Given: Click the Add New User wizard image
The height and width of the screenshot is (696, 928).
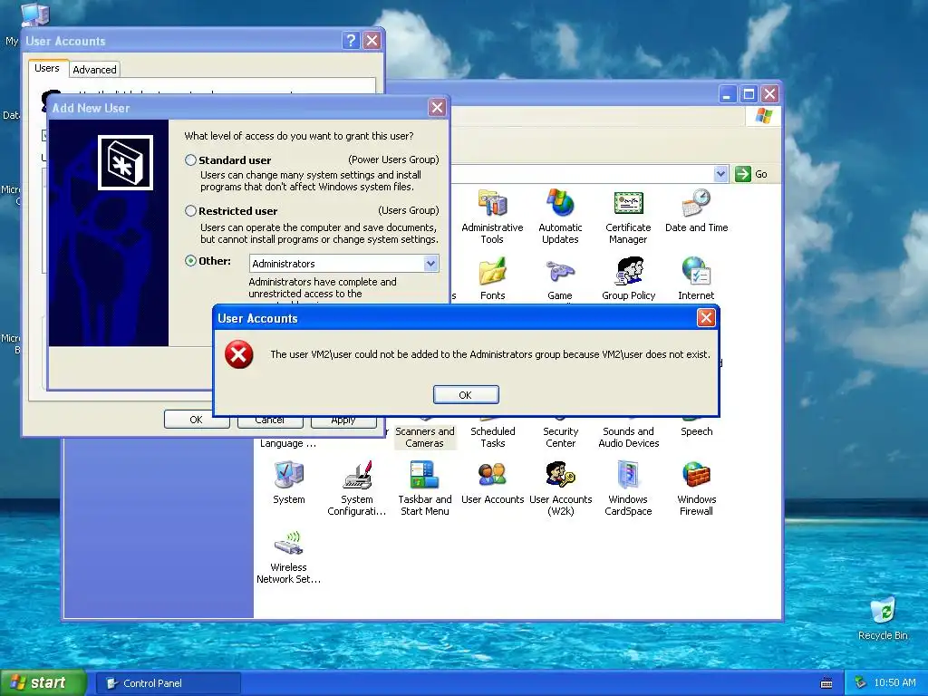Looking at the screenshot, I should click(x=109, y=233).
